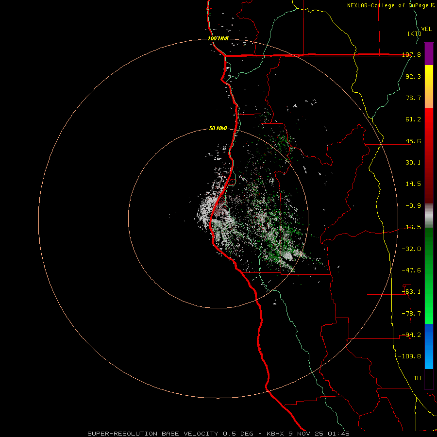Click the -16.5 velocity scale value
Viewport: 437px width, 437px height.
click(411, 227)
